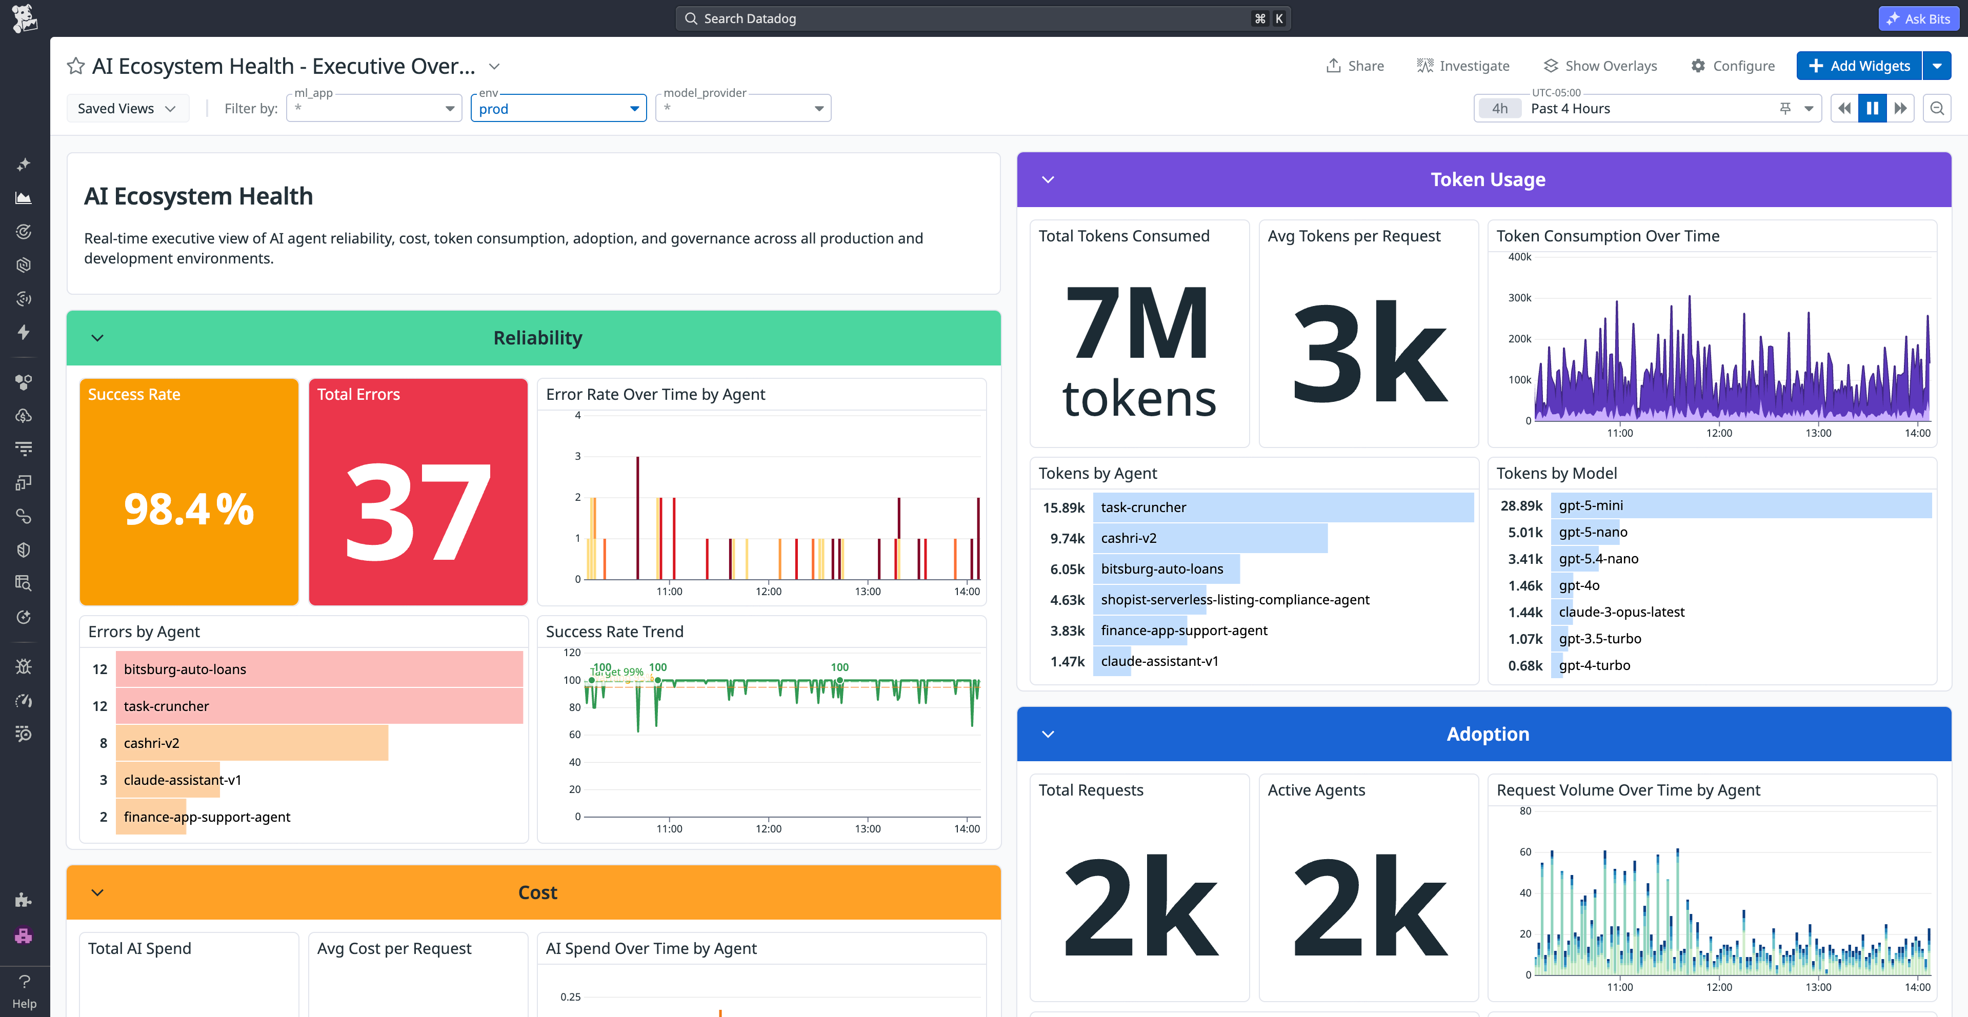Open the Saved Views dropdown
1968x1017 pixels.
point(127,109)
